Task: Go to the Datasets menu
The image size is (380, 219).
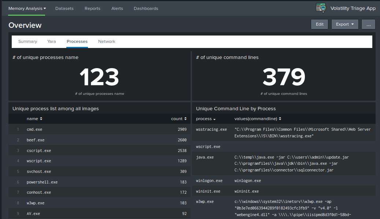Action: tap(64, 8)
